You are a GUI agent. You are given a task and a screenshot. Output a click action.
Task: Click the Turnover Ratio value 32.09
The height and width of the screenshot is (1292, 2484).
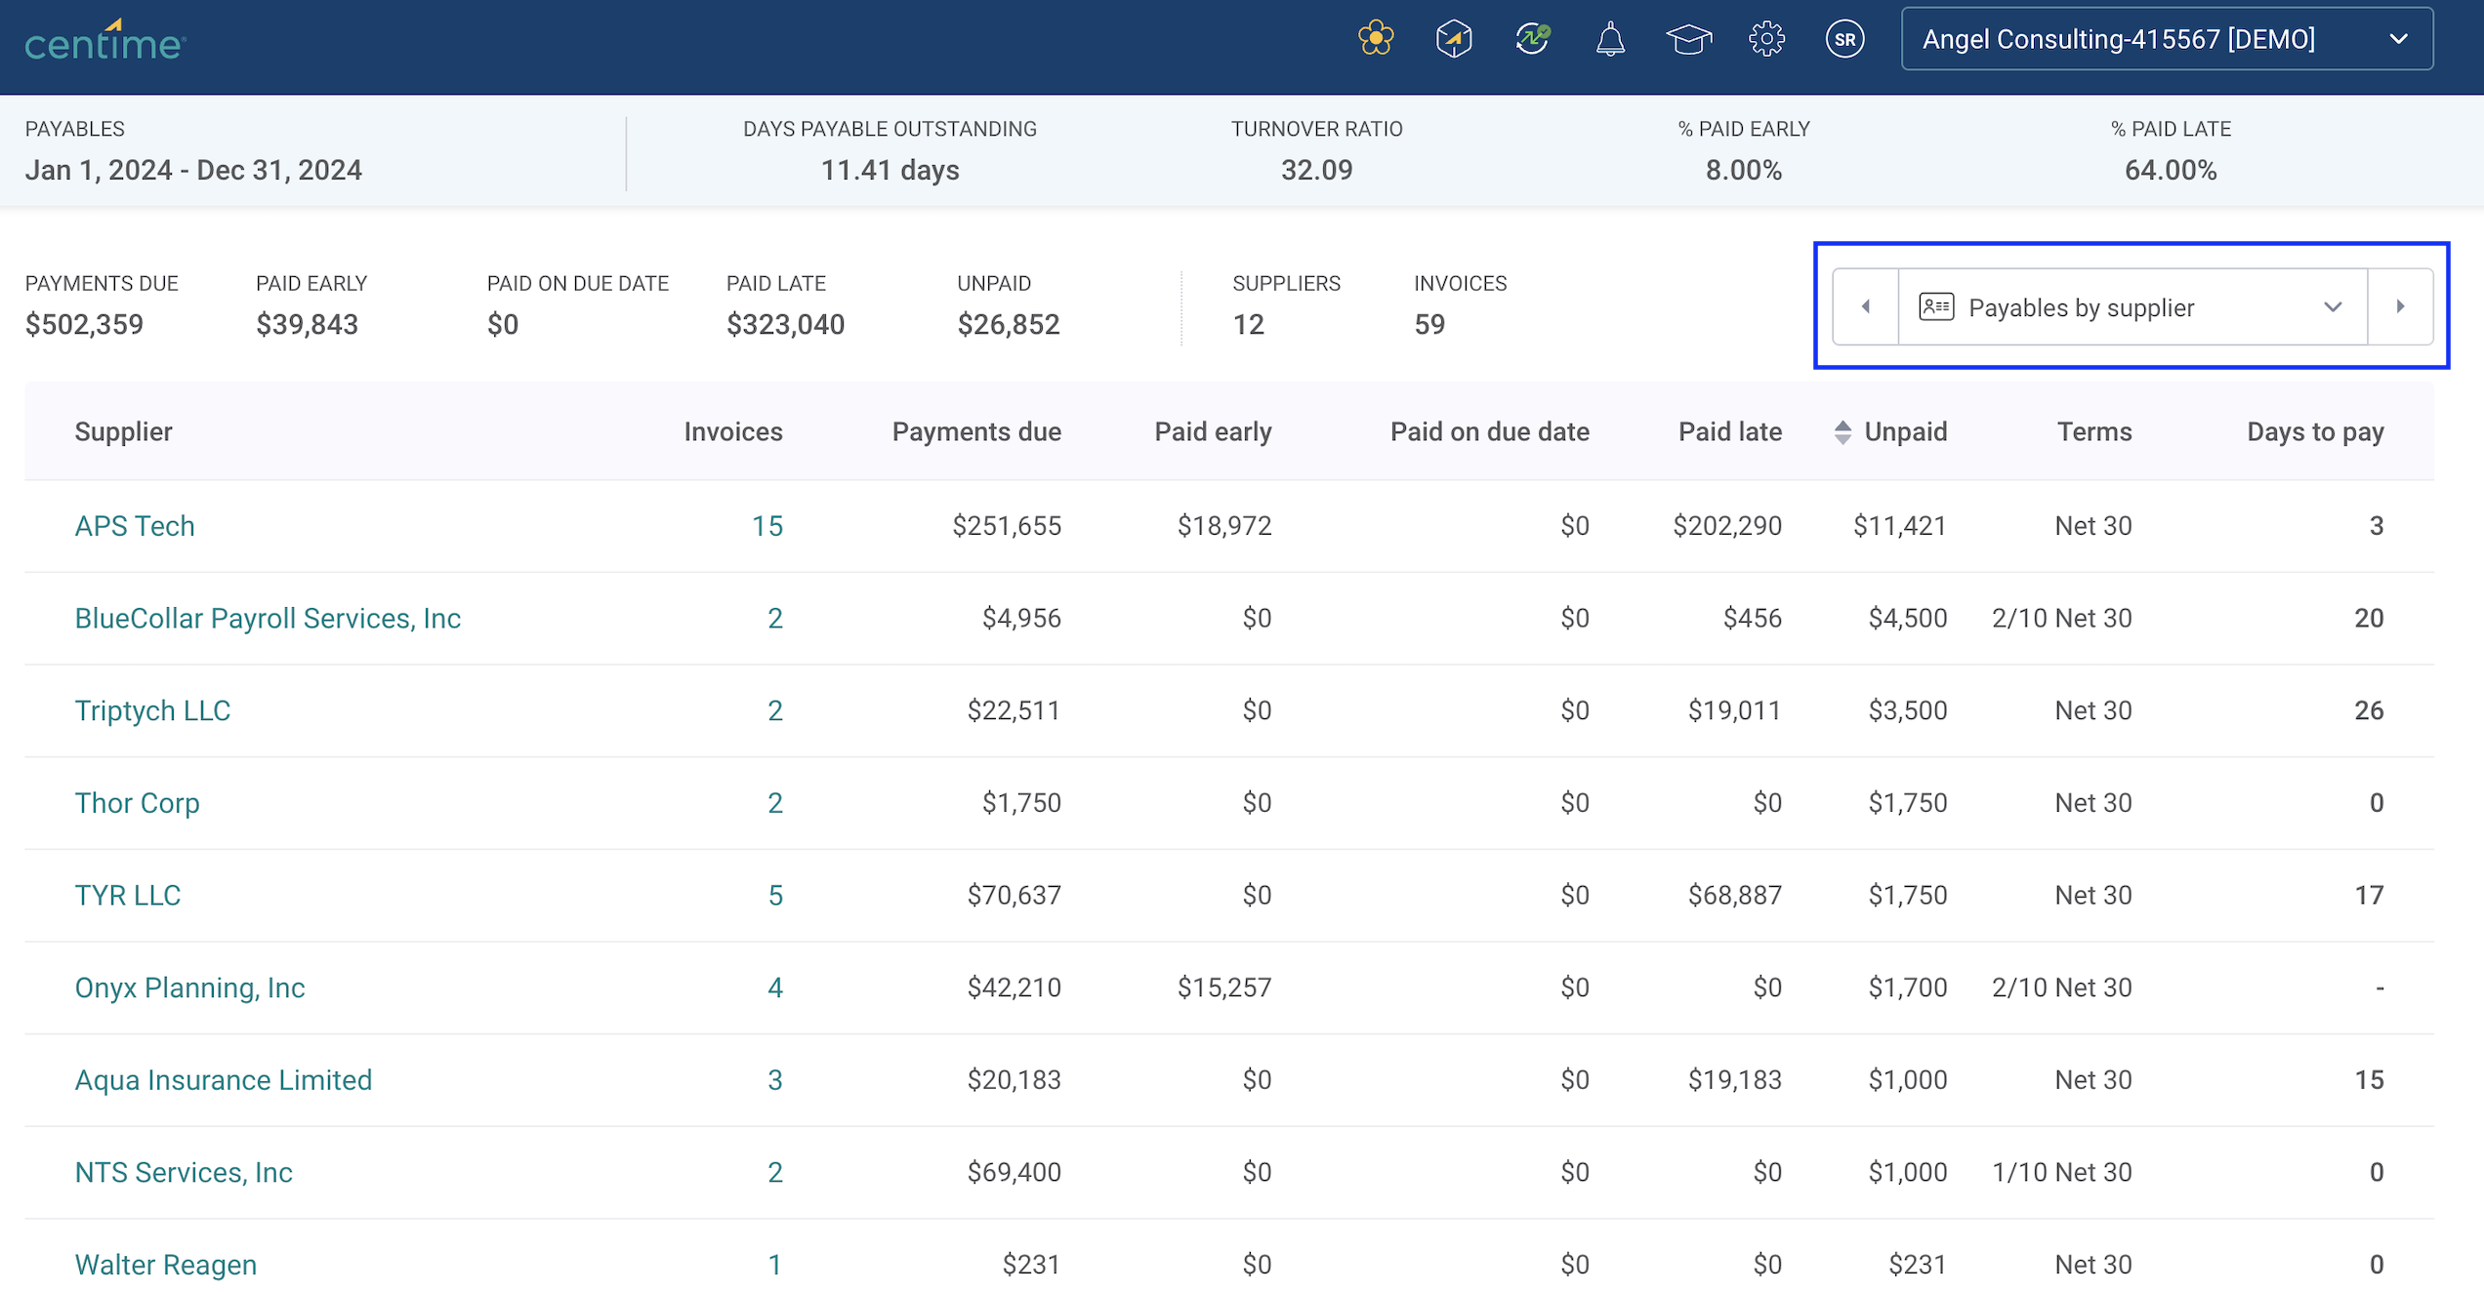(1316, 170)
